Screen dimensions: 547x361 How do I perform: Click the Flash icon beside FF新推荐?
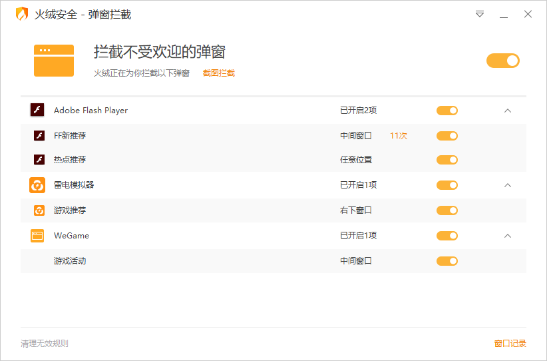39,135
